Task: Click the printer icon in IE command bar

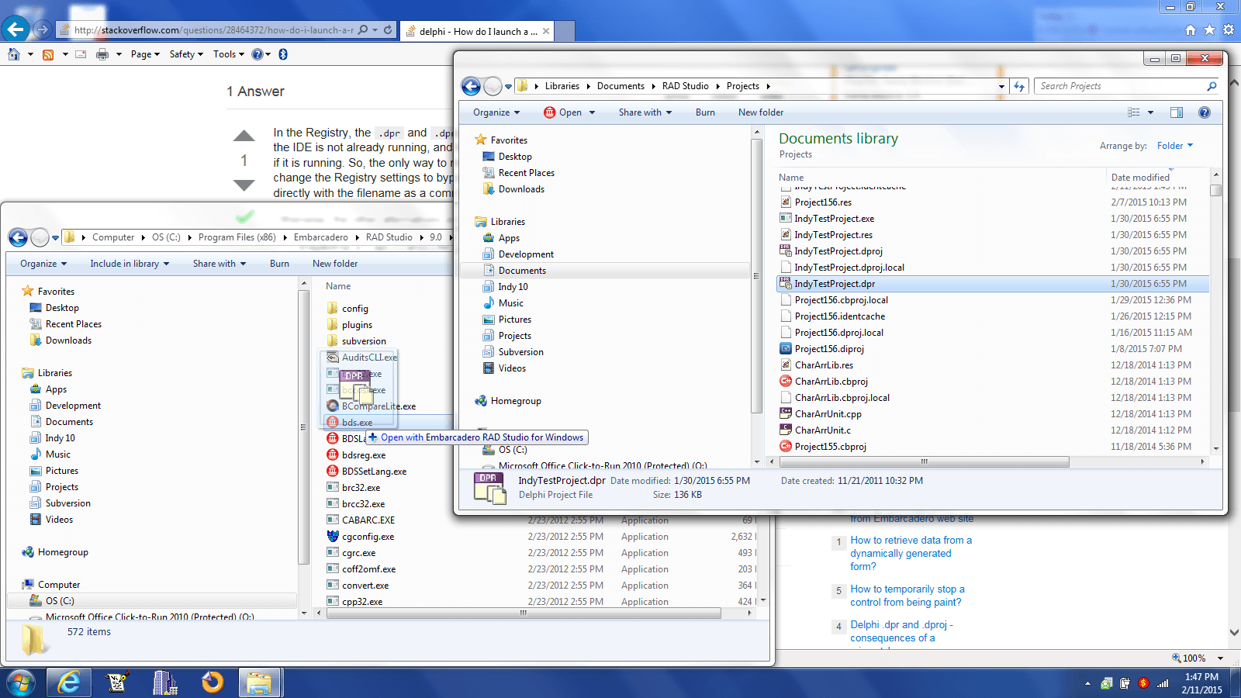Action: coord(102,54)
